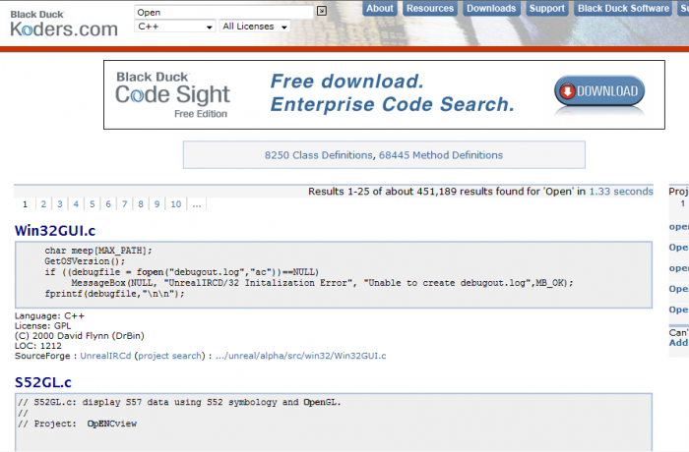Go to results page 6

click(108, 204)
